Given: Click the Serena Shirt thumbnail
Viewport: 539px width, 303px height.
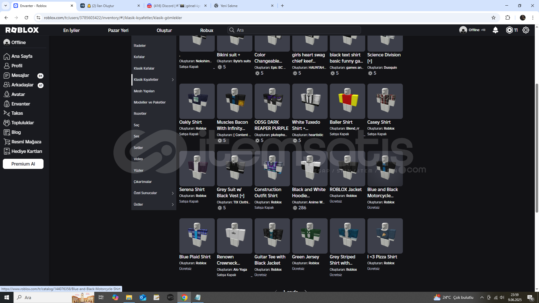Looking at the screenshot, I should point(197,169).
